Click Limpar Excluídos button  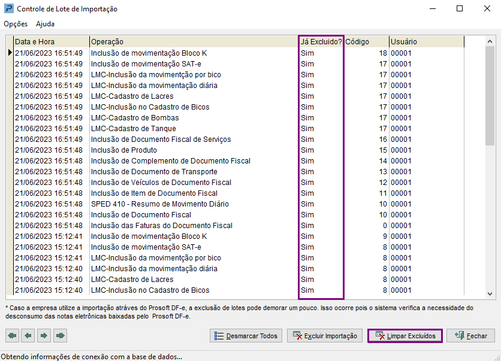(x=405, y=336)
